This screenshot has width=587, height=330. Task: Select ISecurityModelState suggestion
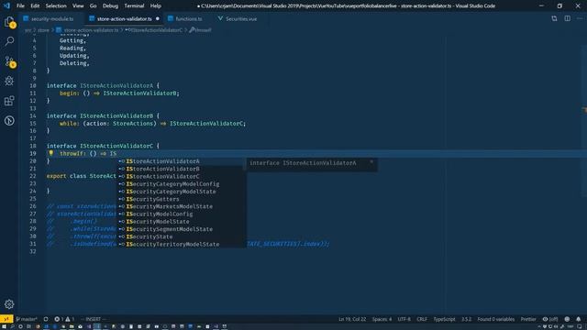(x=182, y=222)
